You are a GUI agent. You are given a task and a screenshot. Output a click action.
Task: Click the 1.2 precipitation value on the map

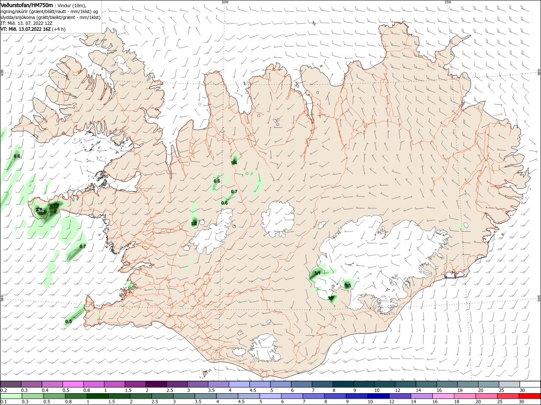194,224
